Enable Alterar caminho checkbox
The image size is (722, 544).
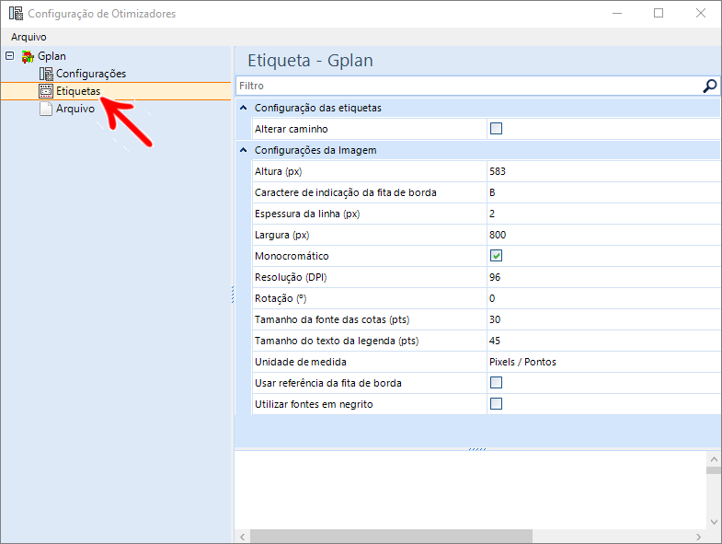496,129
